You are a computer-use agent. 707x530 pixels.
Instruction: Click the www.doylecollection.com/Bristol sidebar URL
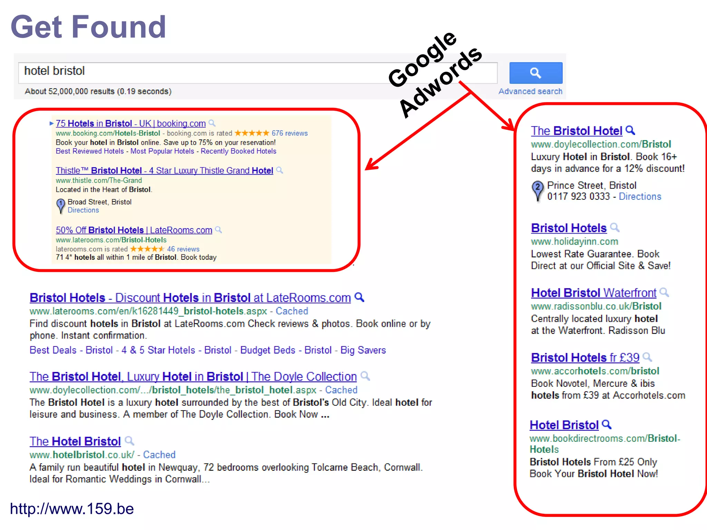601,144
